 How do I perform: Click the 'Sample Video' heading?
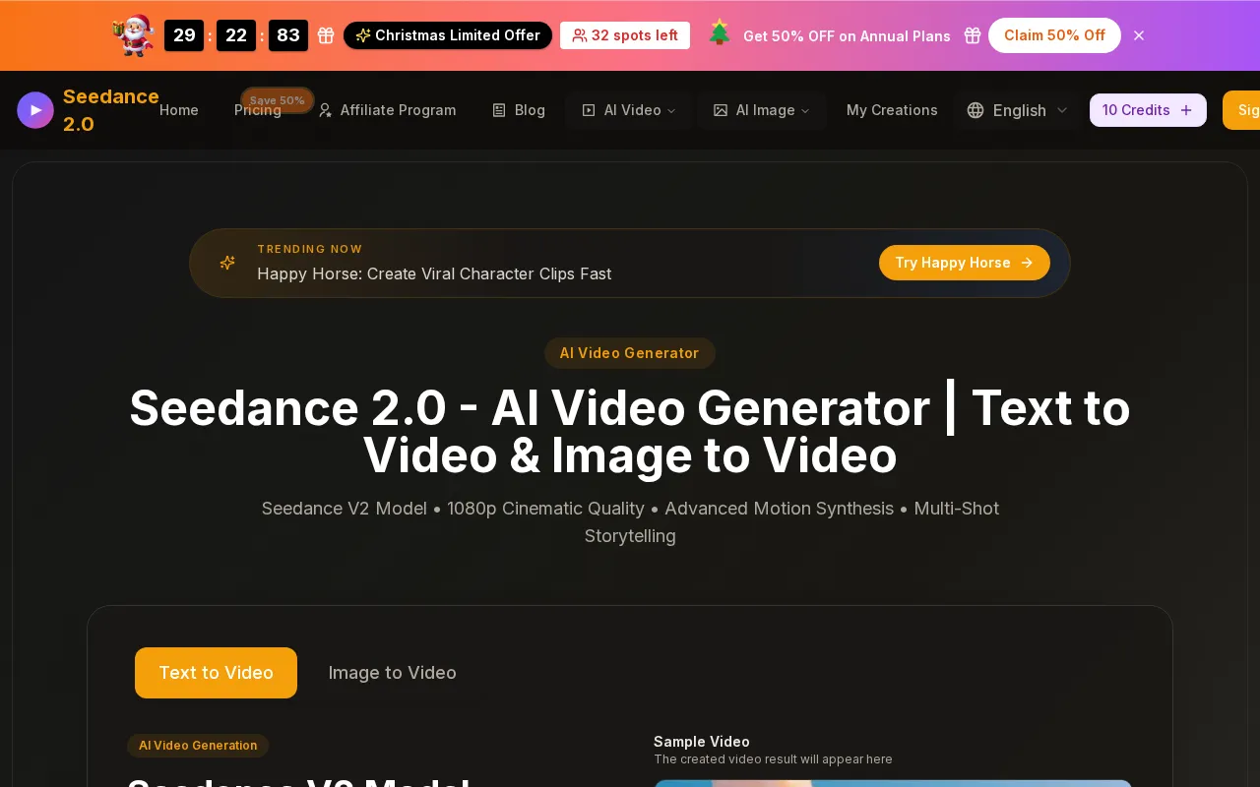(702, 742)
